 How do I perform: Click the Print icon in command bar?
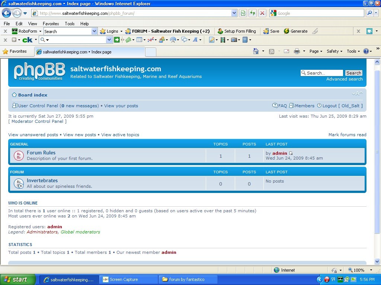point(297,51)
